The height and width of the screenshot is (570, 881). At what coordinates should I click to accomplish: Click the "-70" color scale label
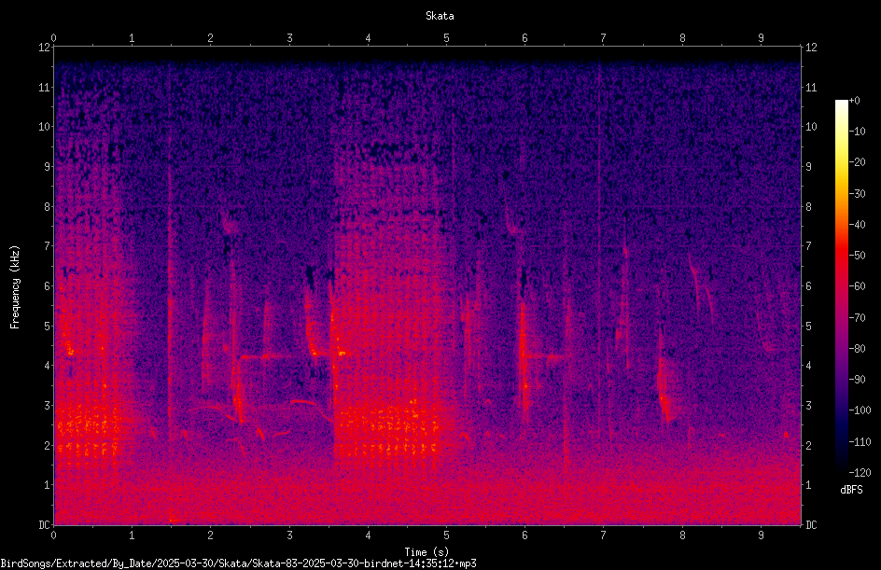click(857, 318)
